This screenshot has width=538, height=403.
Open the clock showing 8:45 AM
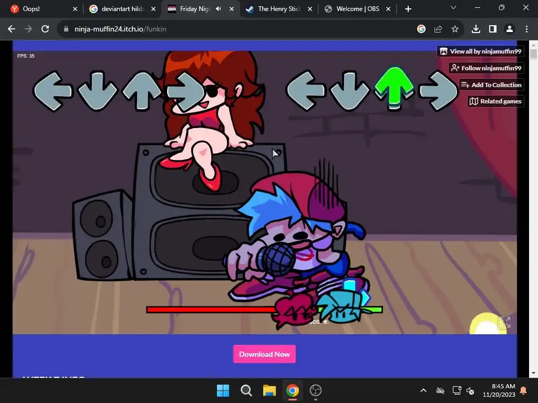pyautogui.click(x=499, y=390)
